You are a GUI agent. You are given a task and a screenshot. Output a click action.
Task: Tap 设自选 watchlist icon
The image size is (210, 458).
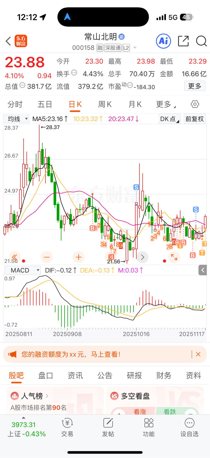click(189, 427)
